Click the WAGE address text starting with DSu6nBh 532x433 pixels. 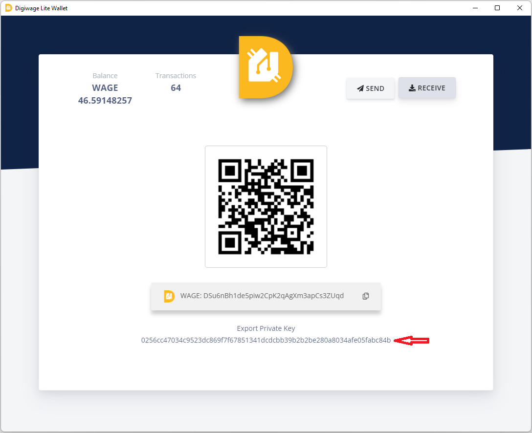pyautogui.click(x=262, y=296)
